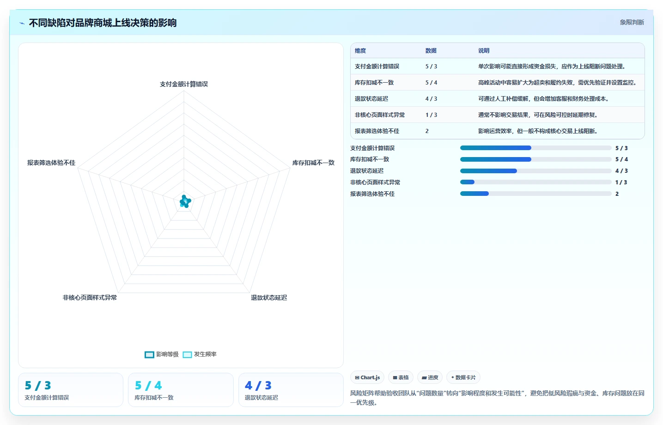Viewport: 663px width, 425px height.
Task: Toggle the 发生频率 legend item
Action: point(200,354)
